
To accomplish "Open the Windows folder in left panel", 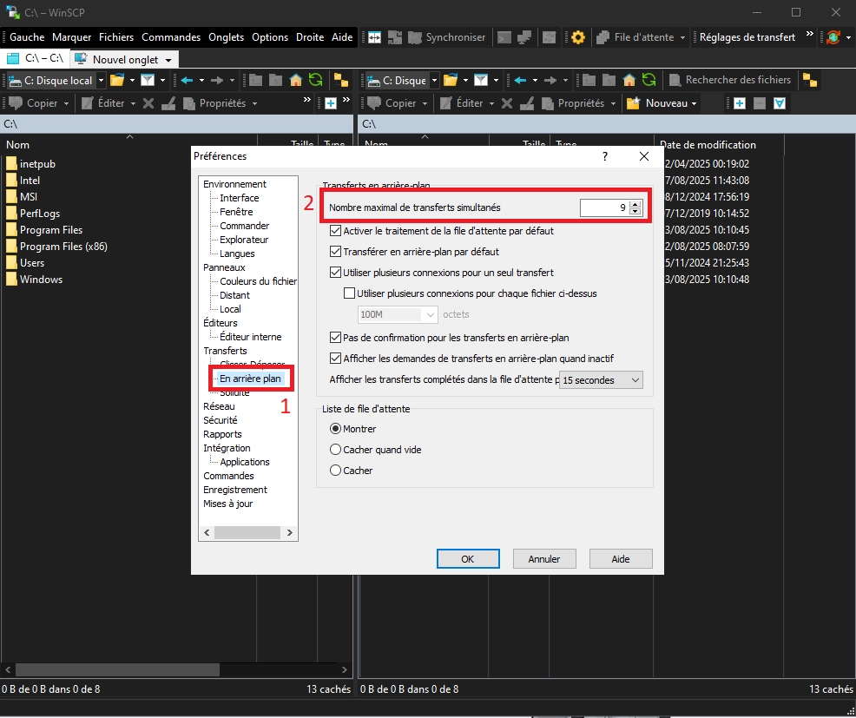I will [x=41, y=279].
